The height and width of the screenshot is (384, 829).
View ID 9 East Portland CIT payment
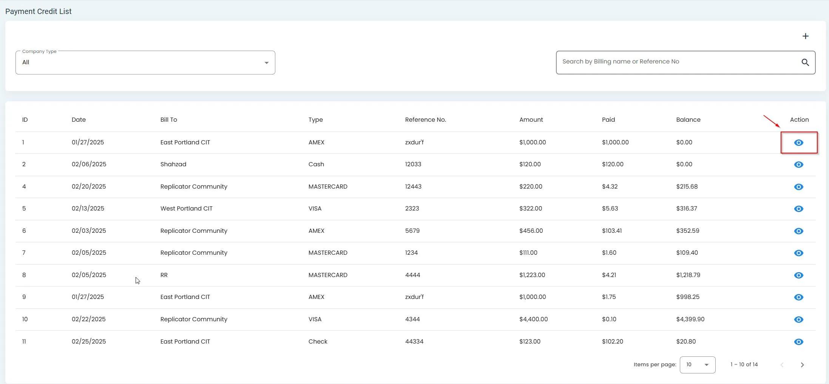pyautogui.click(x=798, y=297)
